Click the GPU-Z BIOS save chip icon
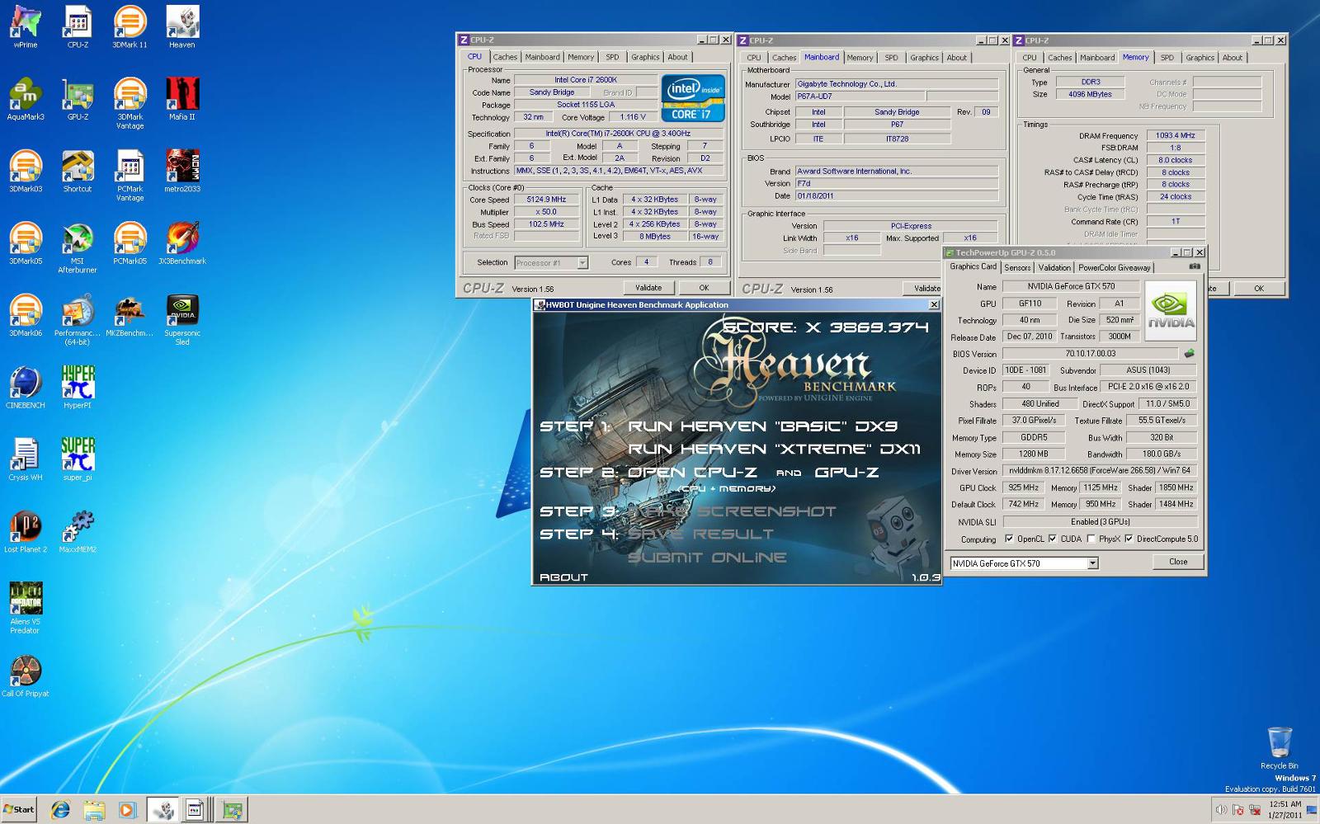Image resolution: width=1320 pixels, height=824 pixels. pos(1189,353)
